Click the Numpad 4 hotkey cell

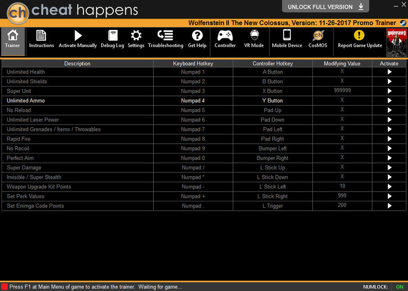[x=193, y=101]
